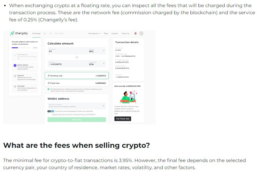Image resolution: width=271 pixels, height=178 pixels.
Task: Click the Floating rate lock icon
Action: pyautogui.click(x=48, y=76)
